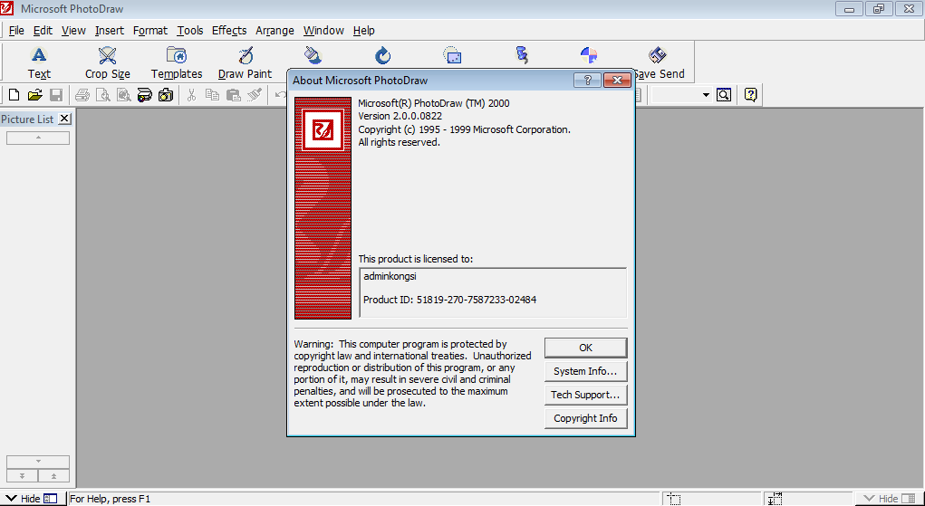
Task: Hide the Picture List using bottom-left toggle
Action: point(31,499)
